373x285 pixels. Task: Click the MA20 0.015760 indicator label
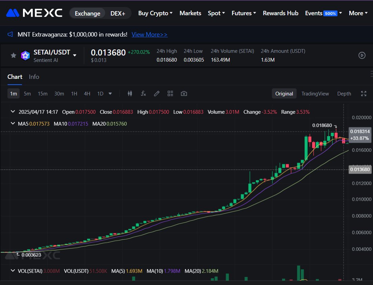(x=110, y=124)
